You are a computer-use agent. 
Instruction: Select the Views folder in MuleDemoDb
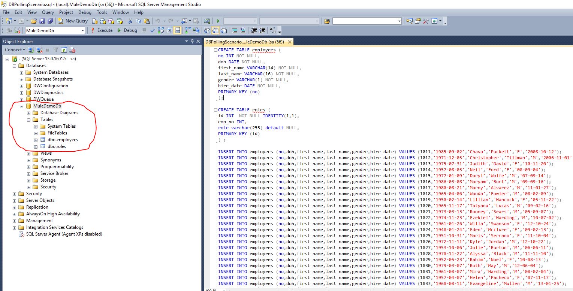click(46, 153)
